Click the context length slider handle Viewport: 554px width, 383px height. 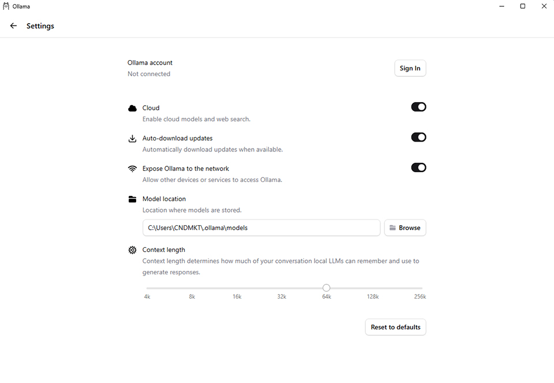click(x=326, y=288)
